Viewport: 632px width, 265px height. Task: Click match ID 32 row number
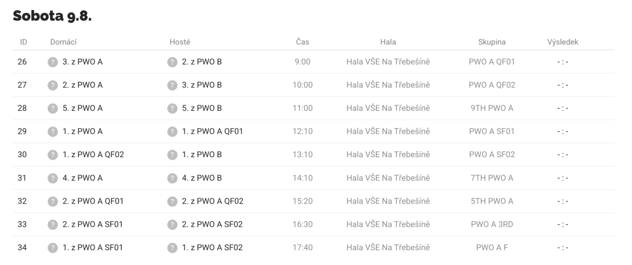22,201
